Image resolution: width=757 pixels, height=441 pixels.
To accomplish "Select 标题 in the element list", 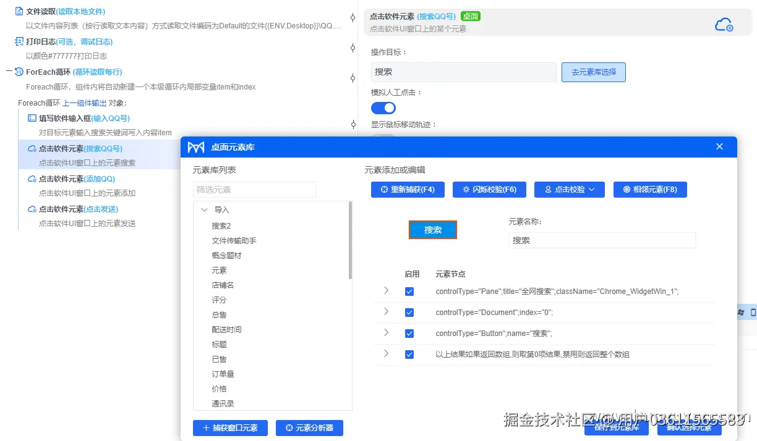I will (219, 345).
